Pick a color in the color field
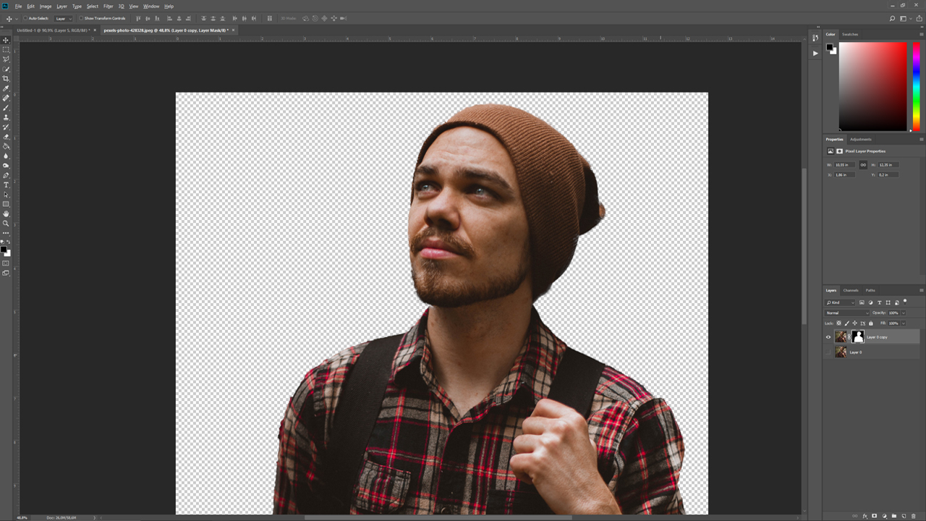 (x=872, y=85)
